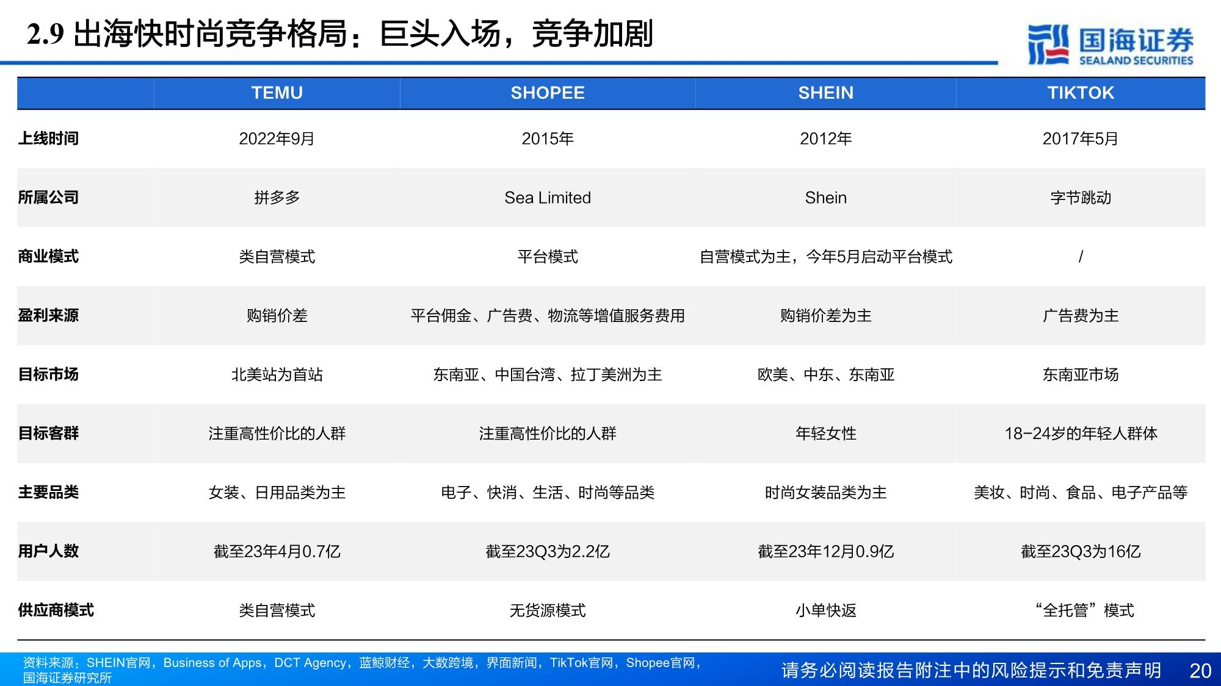Click the slide title about 出海快时尚竞争格局

340,34
